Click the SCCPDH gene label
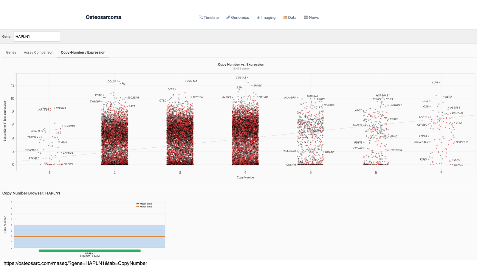This screenshot has height=268, width=477. pyautogui.click(x=69, y=126)
